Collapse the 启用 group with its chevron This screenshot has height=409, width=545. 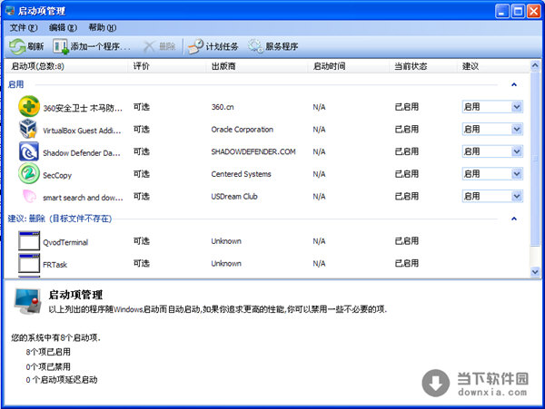click(x=514, y=84)
